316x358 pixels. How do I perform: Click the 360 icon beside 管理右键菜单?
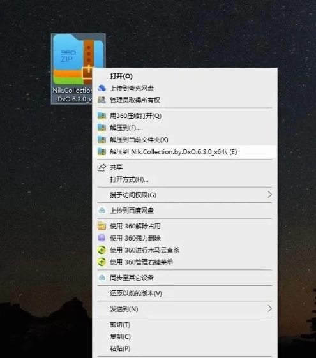[102, 262]
